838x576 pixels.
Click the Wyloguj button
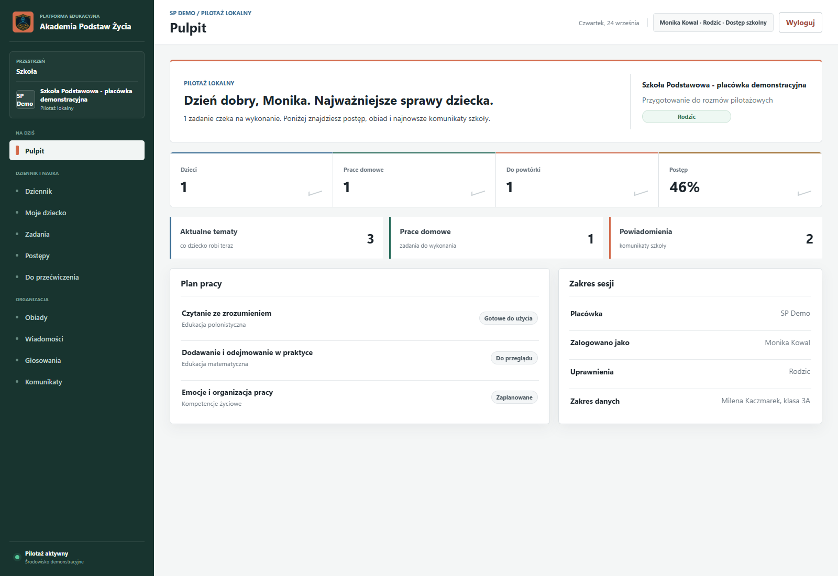(x=800, y=23)
